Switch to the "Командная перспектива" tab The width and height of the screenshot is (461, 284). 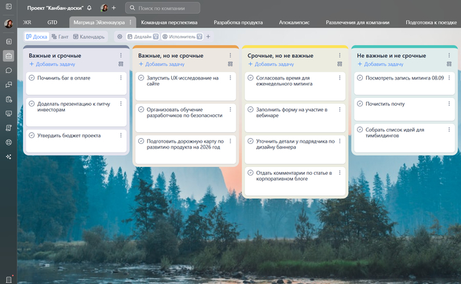169,22
